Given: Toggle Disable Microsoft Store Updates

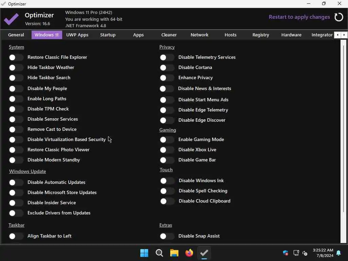Looking at the screenshot, I should (16, 193).
